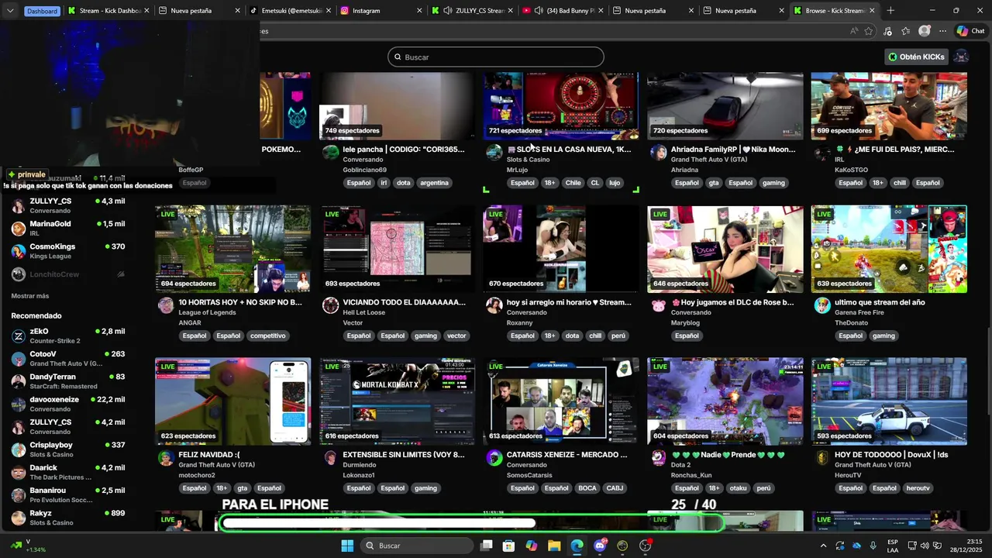Image resolution: width=992 pixels, height=558 pixels.
Task: Expand the tab actions dropdown arrow
Action: [x=10, y=11]
